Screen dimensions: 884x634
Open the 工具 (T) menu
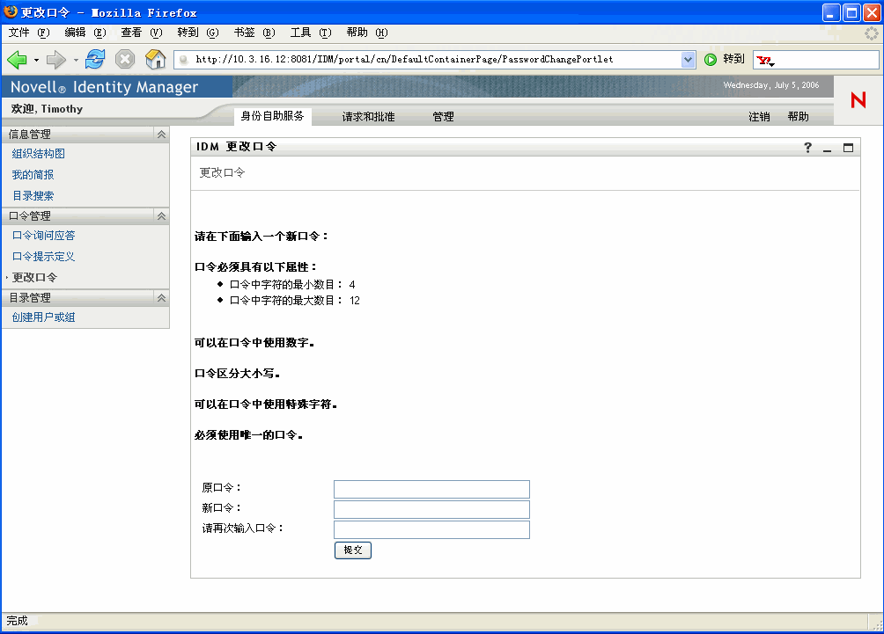311,33
